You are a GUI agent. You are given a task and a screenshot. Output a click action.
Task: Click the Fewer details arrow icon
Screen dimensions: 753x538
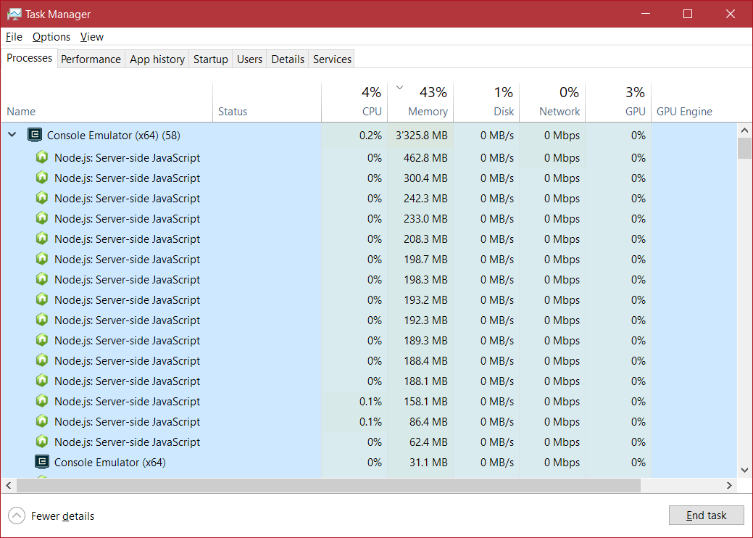(x=16, y=516)
